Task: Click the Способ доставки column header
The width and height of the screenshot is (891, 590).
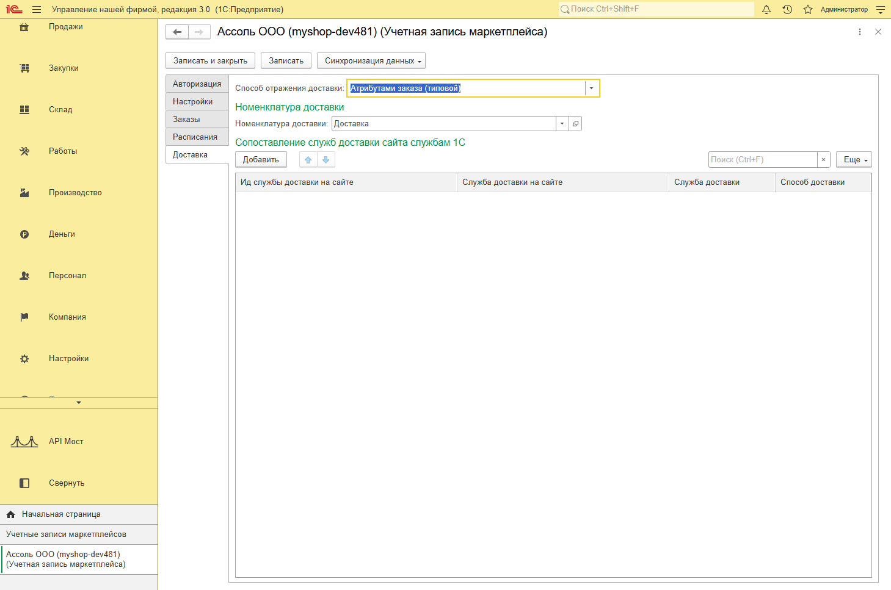Action: [x=823, y=182]
